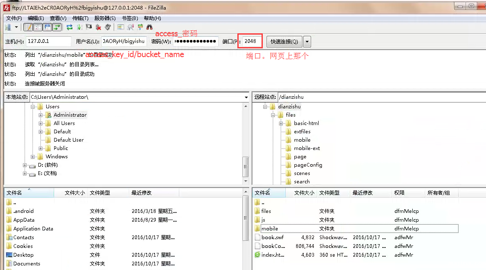Viewport: 486px width, 270px height.
Task: Sort remote files by 文件大小 column header
Action: coord(304,193)
